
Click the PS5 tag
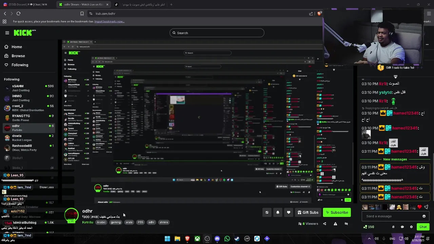click(140, 222)
